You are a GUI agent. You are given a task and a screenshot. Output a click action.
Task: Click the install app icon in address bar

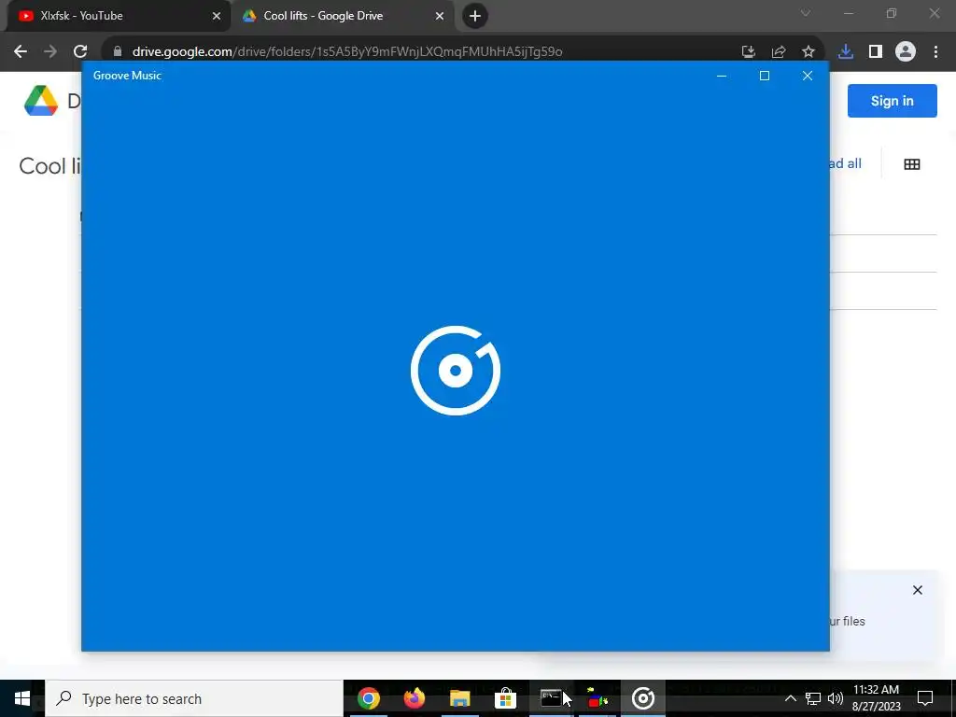click(749, 52)
